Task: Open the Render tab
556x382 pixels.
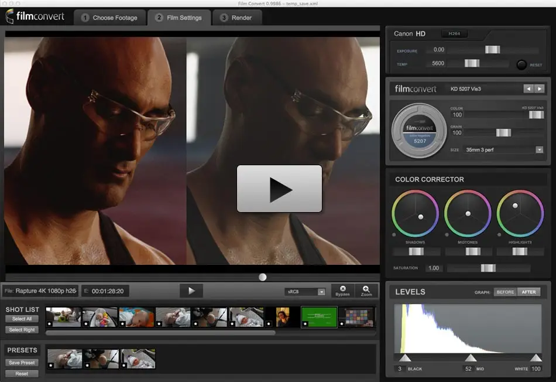Action: (237, 18)
